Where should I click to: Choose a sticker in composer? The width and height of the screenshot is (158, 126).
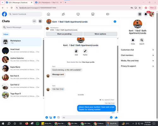(x=55, y=117)
